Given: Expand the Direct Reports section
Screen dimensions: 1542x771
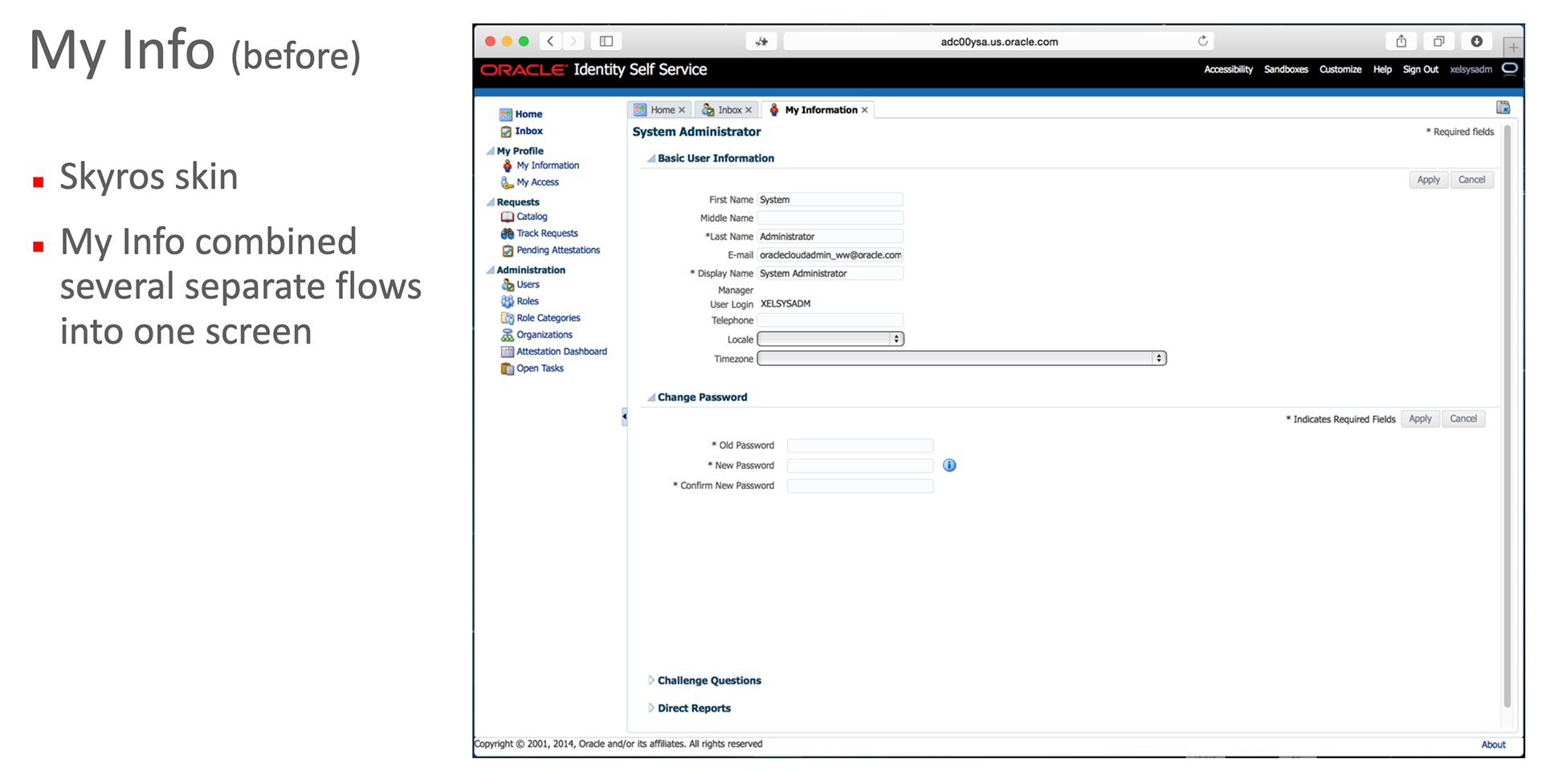Looking at the screenshot, I should (x=651, y=708).
